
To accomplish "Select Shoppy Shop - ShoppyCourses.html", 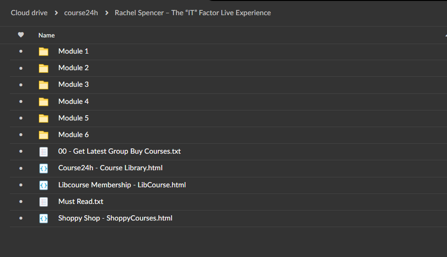I will click(115, 218).
